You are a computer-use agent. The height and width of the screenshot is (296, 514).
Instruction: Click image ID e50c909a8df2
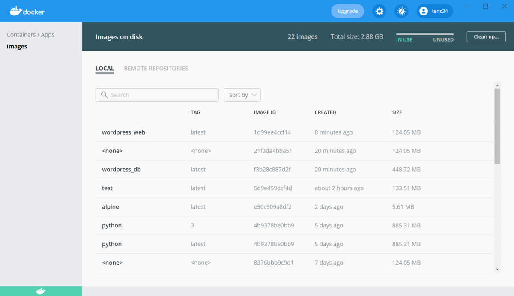[273, 207]
